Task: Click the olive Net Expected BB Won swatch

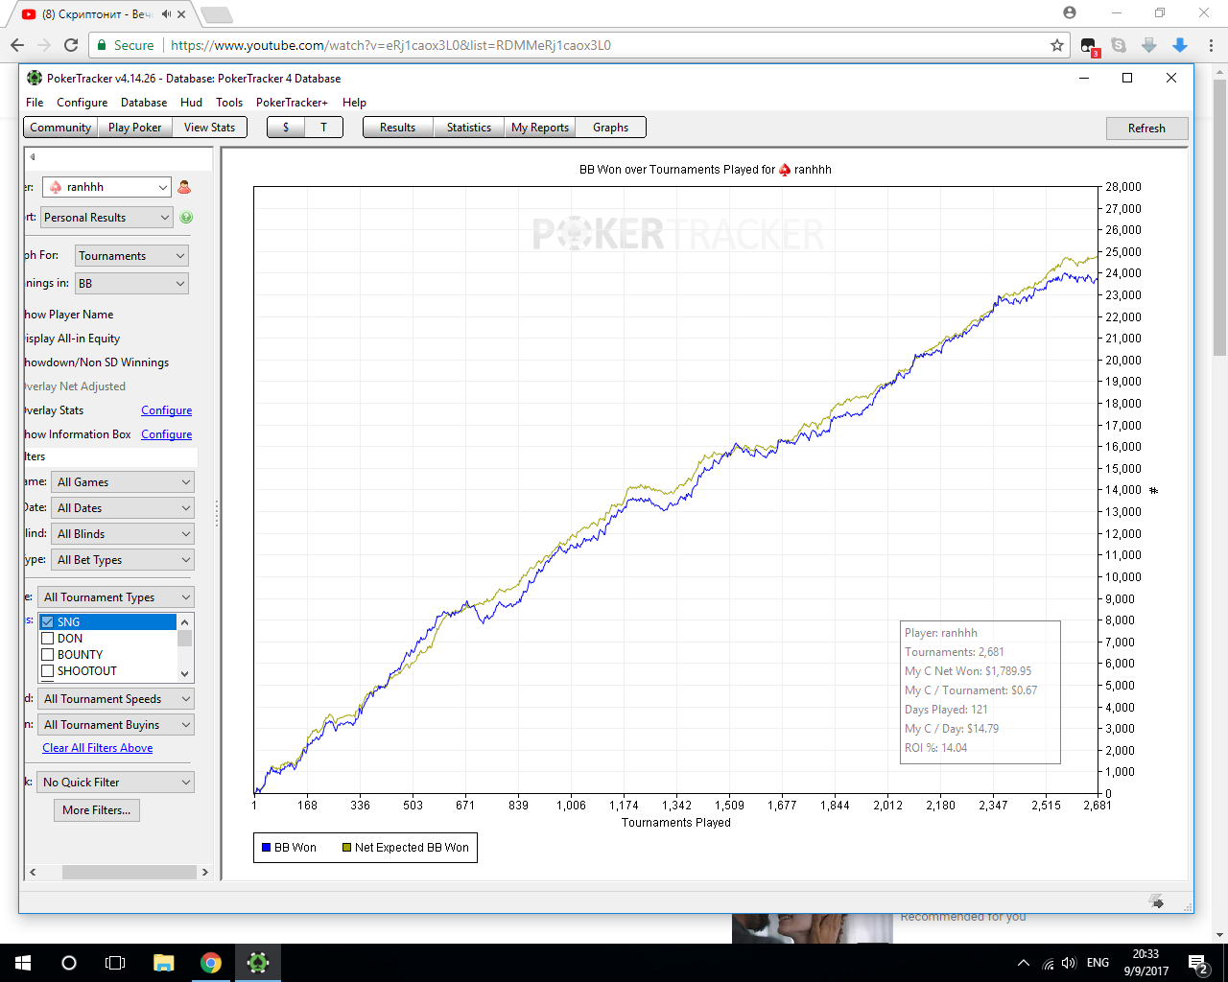Action: pyautogui.click(x=346, y=848)
